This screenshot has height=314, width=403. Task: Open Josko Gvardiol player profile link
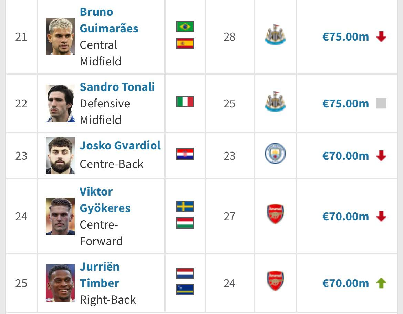point(120,146)
